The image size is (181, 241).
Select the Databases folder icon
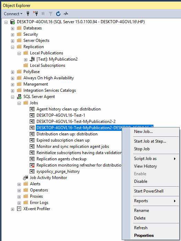click(x=19, y=28)
